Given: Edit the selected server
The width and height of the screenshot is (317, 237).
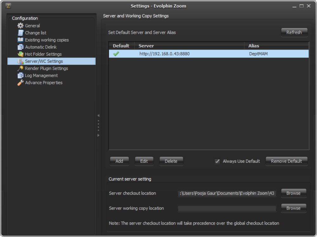Looking at the screenshot, I should [x=144, y=161].
